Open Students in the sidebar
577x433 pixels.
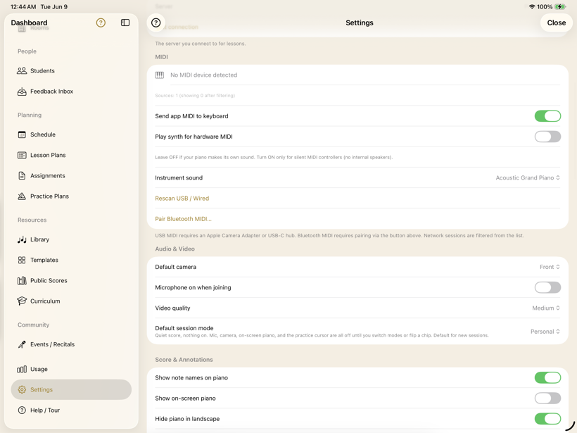(42, 70)
